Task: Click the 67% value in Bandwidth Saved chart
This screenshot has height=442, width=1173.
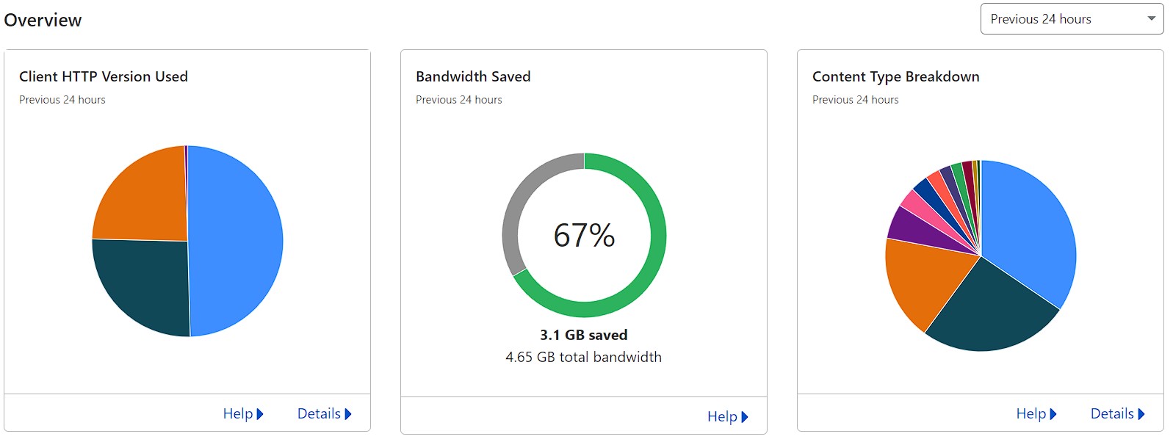Action: 584,236
